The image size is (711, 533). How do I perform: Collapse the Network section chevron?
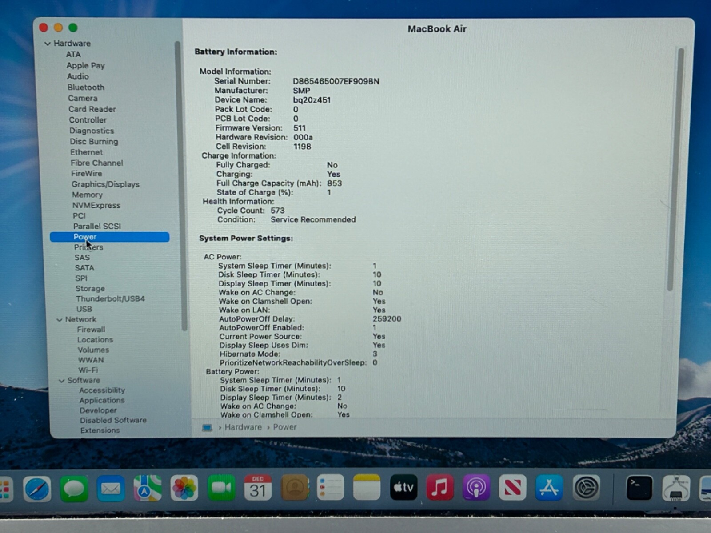[60, 320]
